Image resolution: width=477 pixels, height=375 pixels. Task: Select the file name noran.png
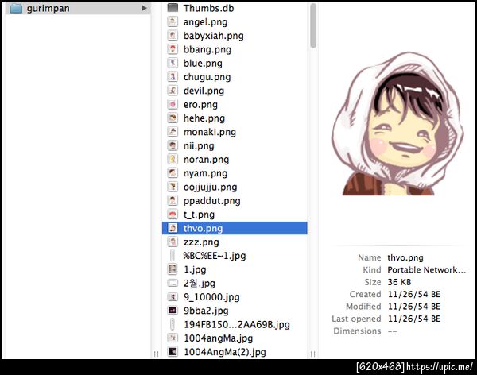[206, 160]
